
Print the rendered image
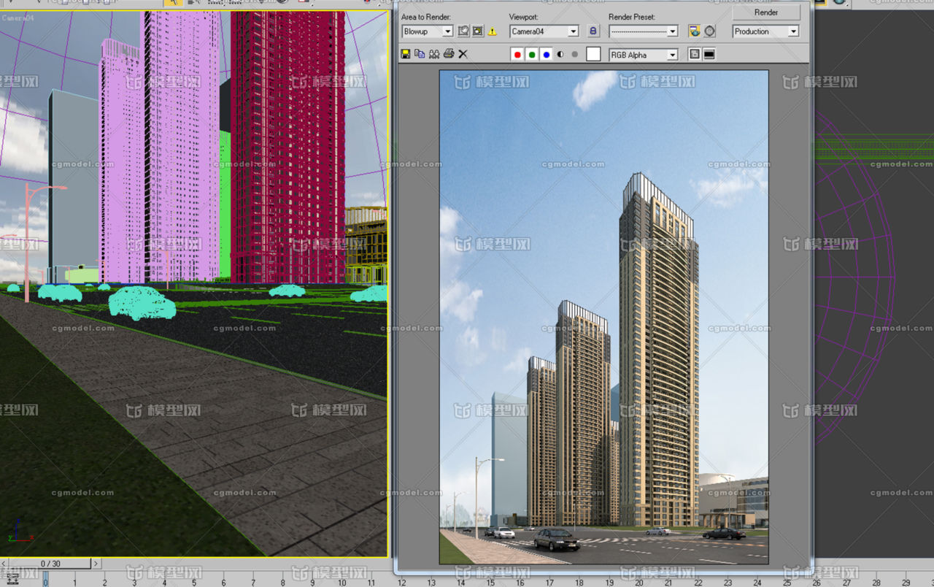coord(448,54)
